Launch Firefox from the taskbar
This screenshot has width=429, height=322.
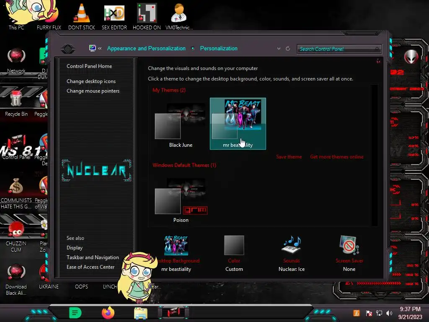tap(108, 313)
